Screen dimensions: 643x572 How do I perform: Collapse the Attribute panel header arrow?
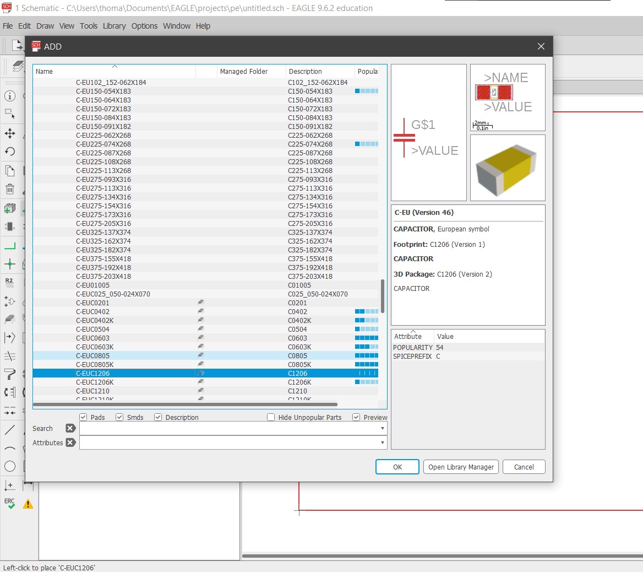click(413, 331)
